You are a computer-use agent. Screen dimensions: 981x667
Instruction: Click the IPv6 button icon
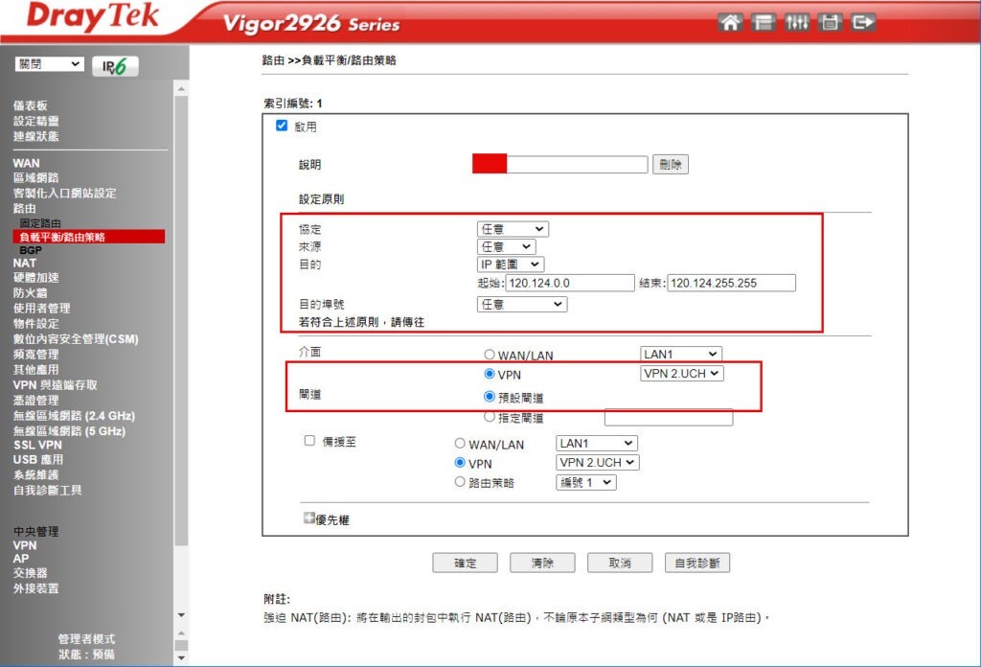(x=115, y=66)
